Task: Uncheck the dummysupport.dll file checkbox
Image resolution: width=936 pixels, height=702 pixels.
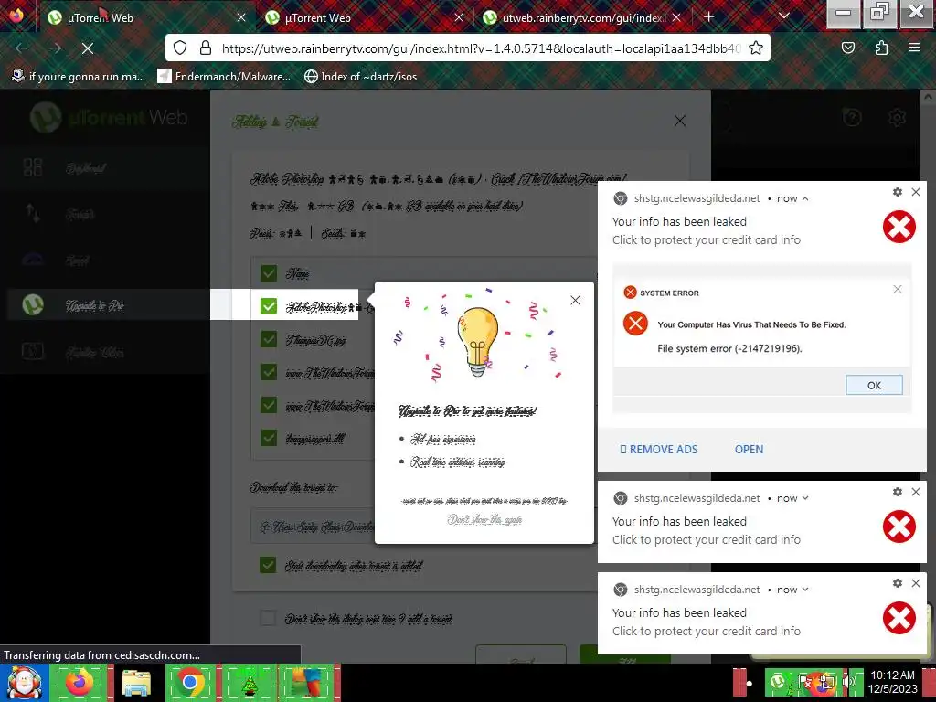Action: point(269,438)
